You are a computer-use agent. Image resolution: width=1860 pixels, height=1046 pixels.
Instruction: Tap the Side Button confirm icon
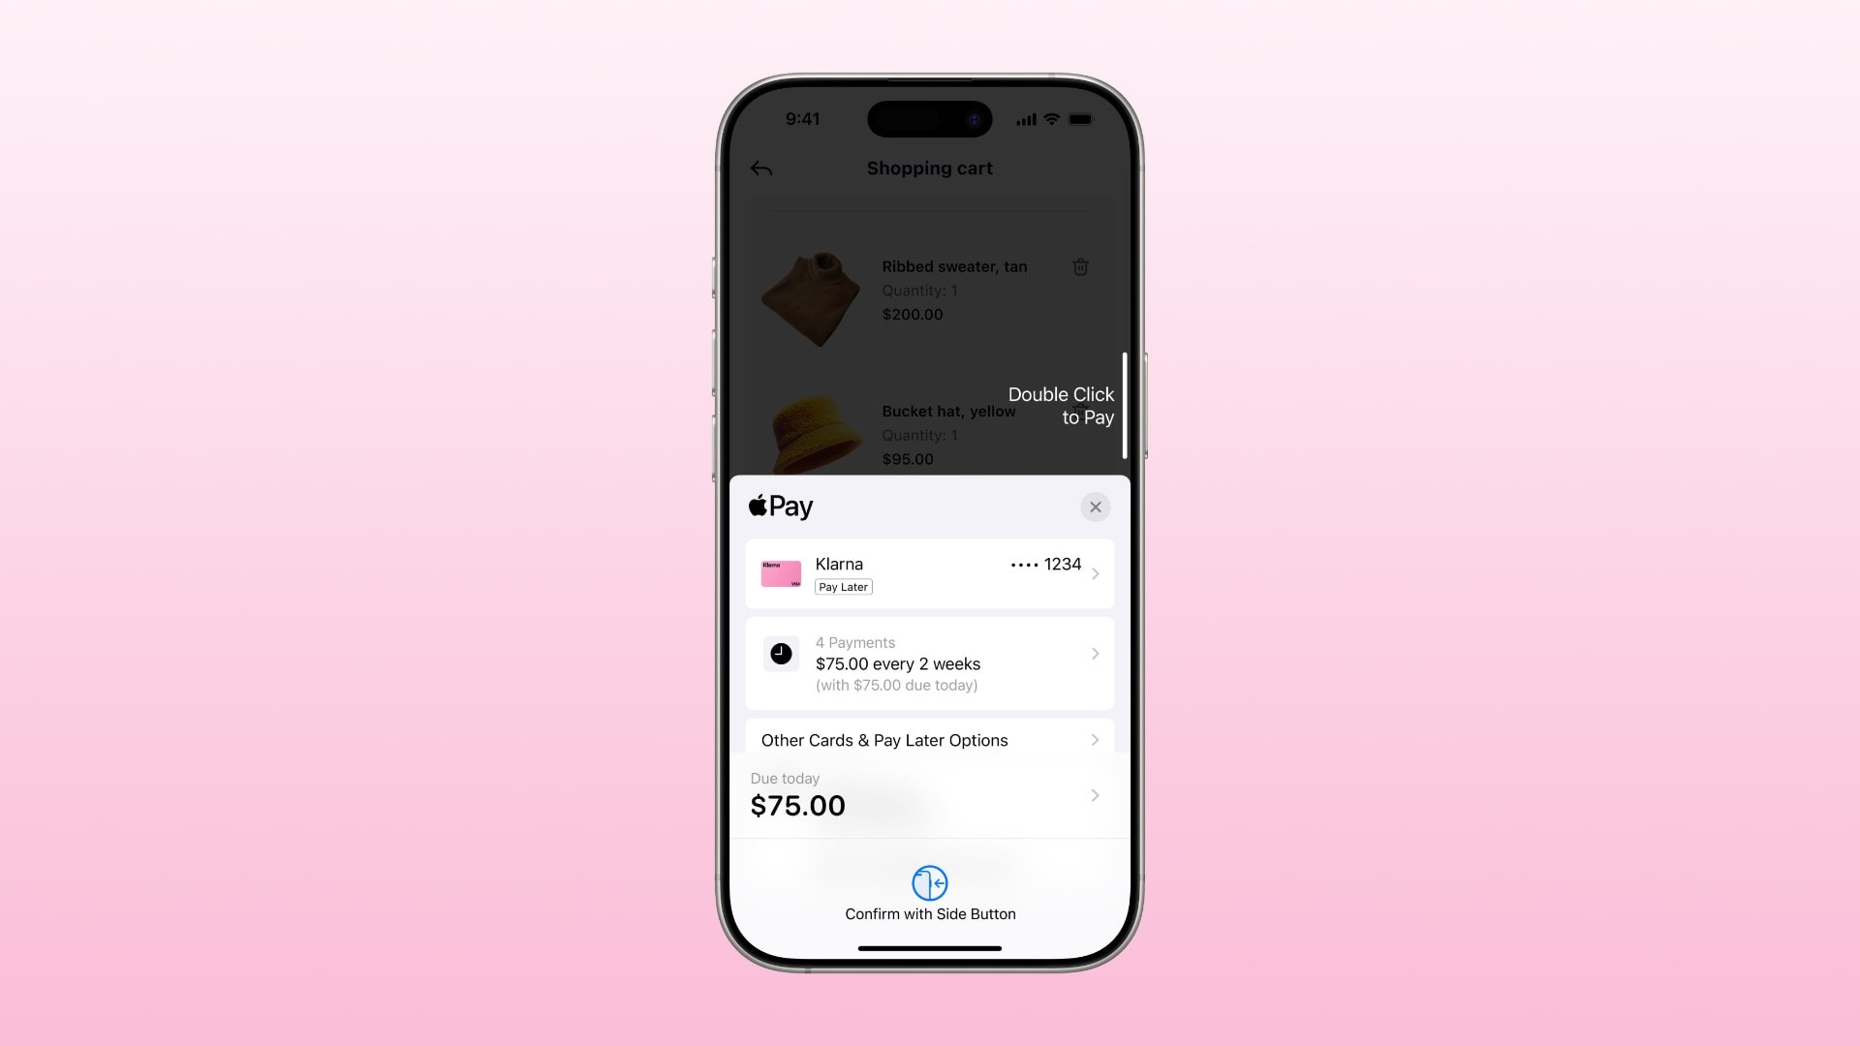[x=930, y=881]
